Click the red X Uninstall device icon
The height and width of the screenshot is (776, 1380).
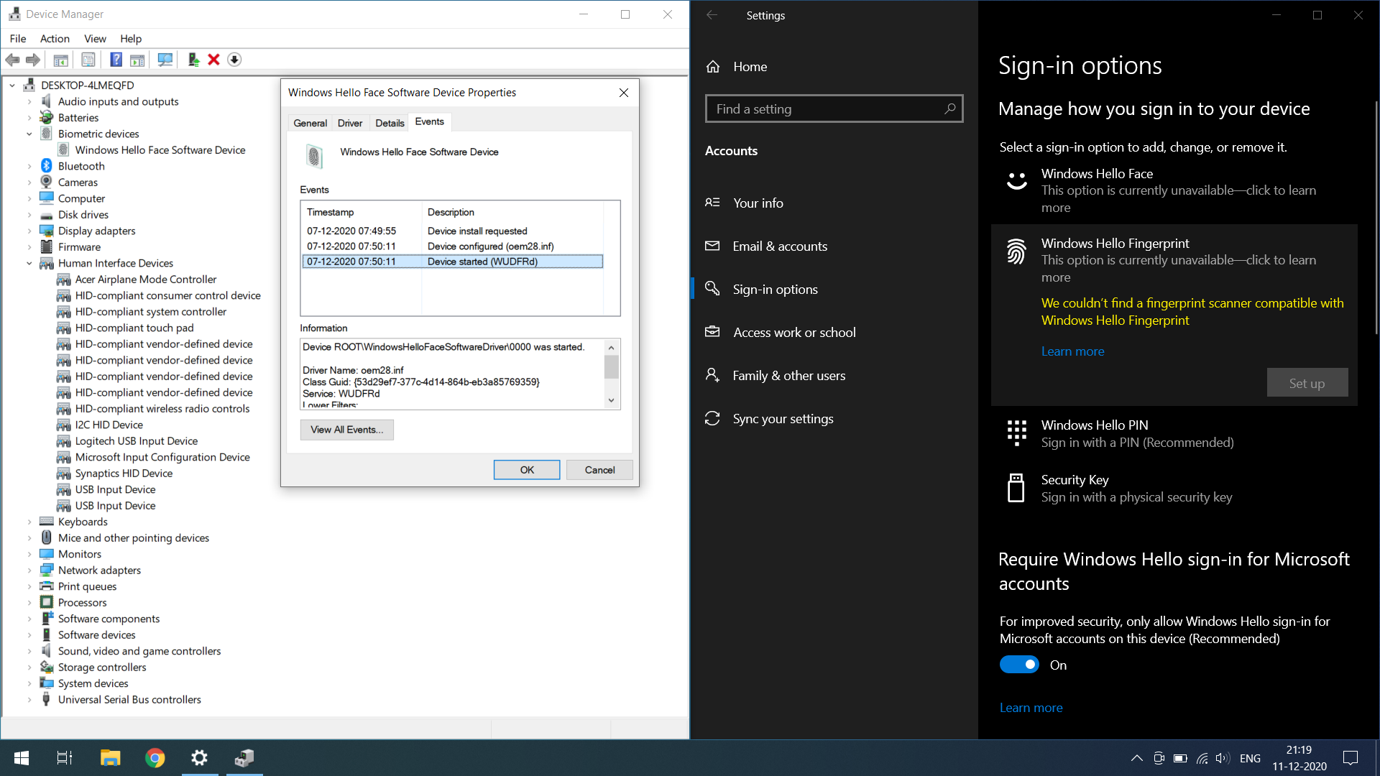pyautogui.click(x=213, y=60)
